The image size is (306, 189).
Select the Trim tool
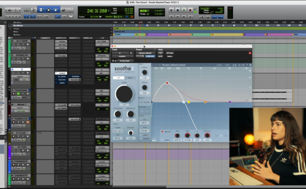tap(41, 10)
